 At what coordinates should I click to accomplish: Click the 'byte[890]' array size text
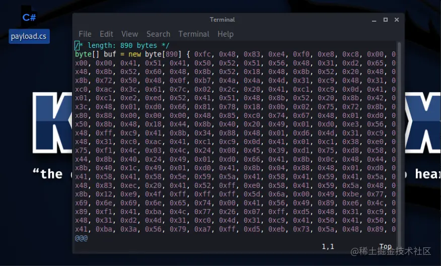click(x=163, y=54)
